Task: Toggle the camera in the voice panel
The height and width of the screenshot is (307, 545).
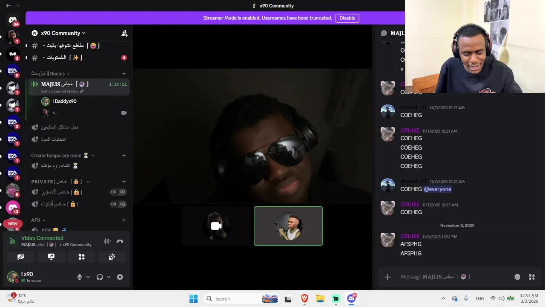Action: coord(20,257)
